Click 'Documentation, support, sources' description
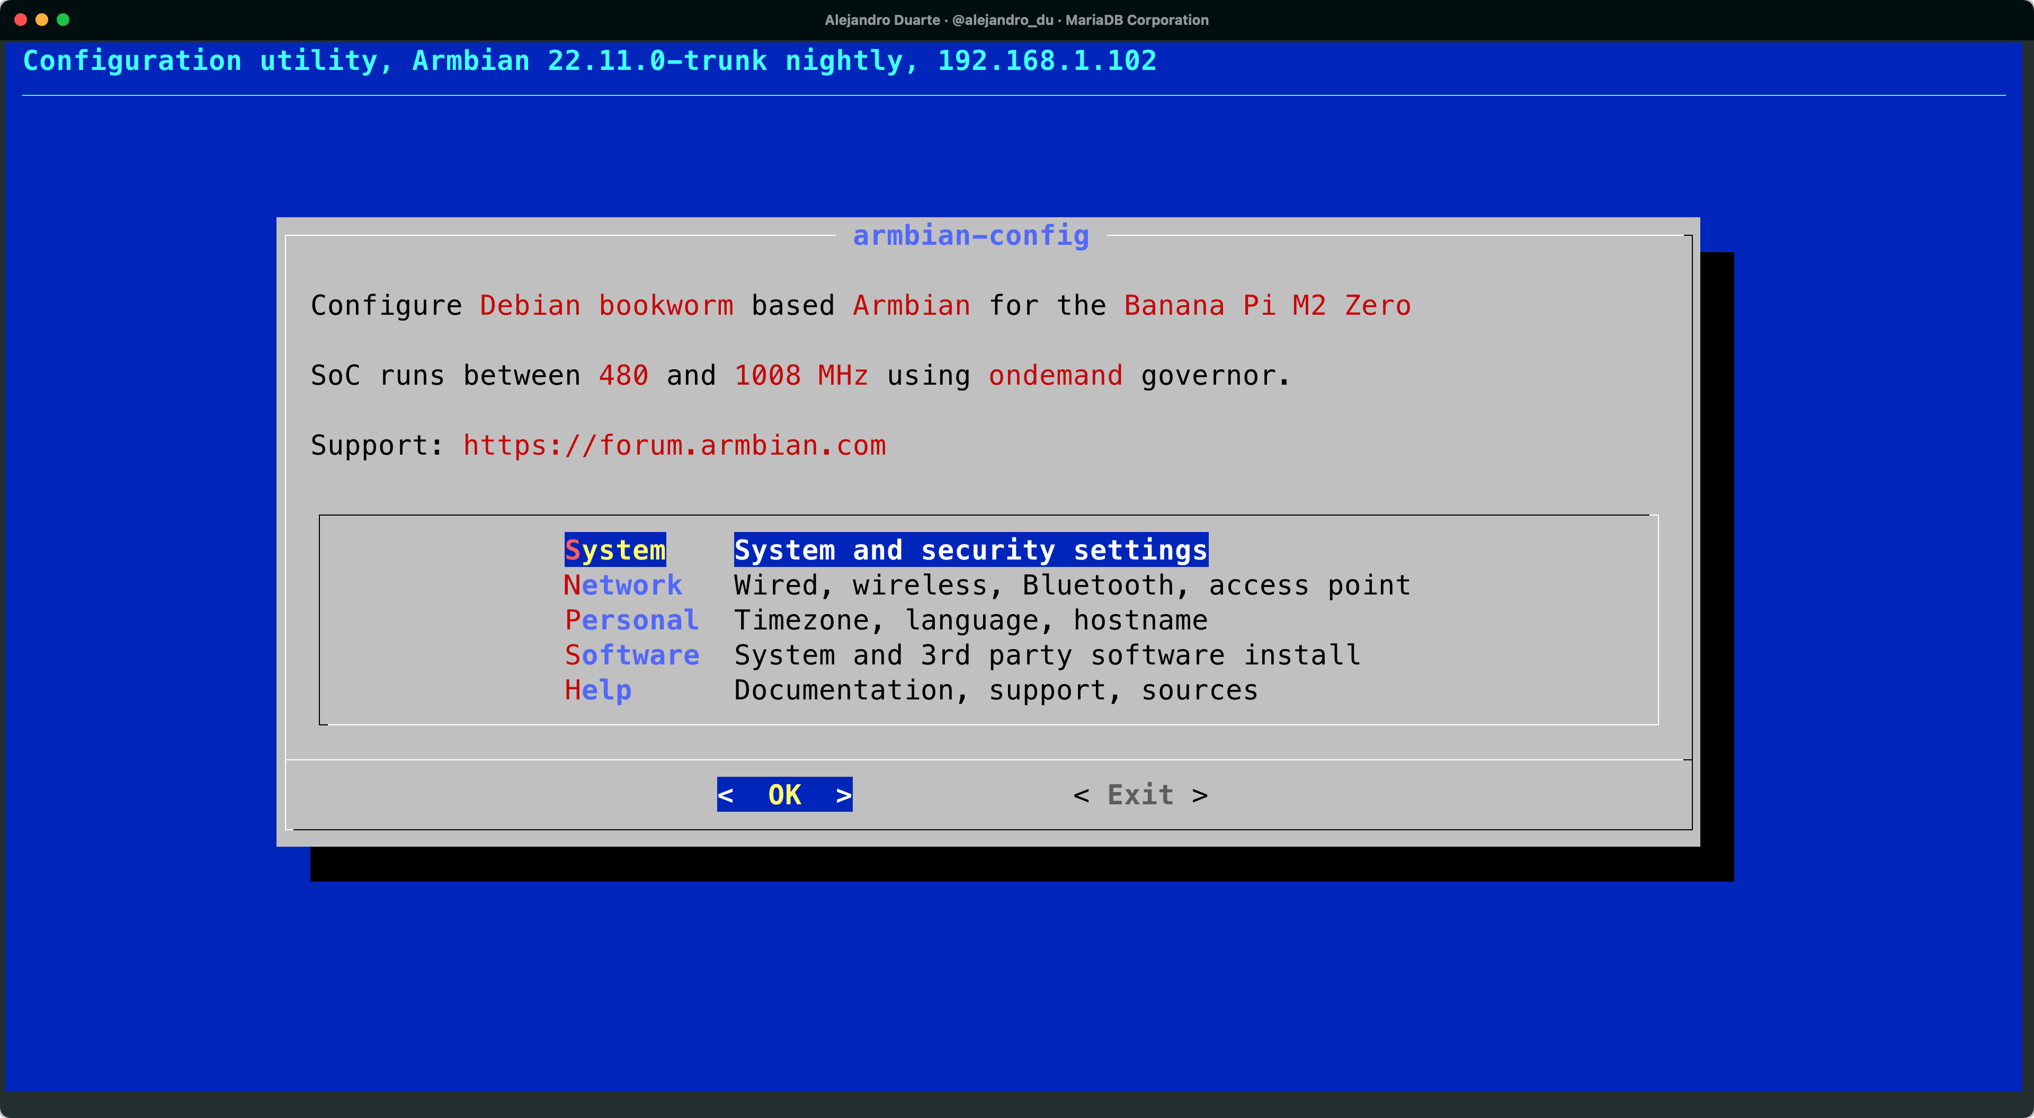2034x1118 pixels. pos(995,690)
